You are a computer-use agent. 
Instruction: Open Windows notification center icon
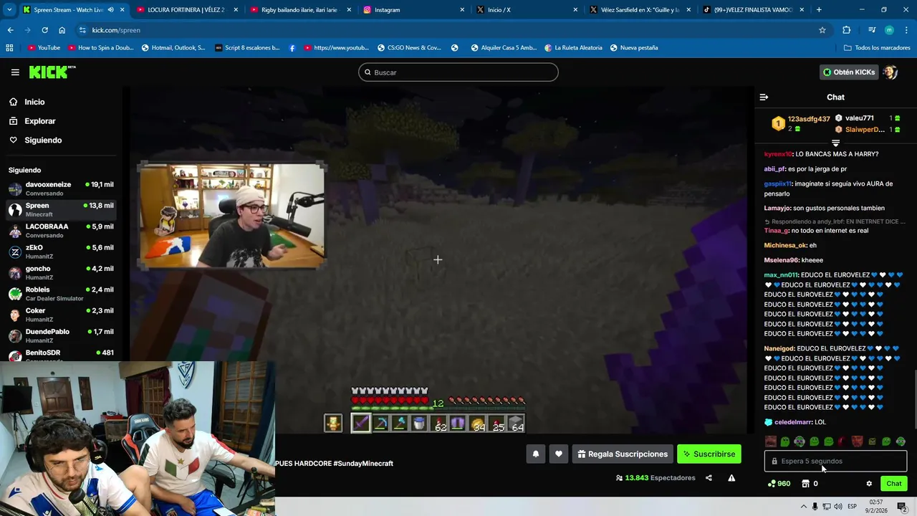pos(902,506)
